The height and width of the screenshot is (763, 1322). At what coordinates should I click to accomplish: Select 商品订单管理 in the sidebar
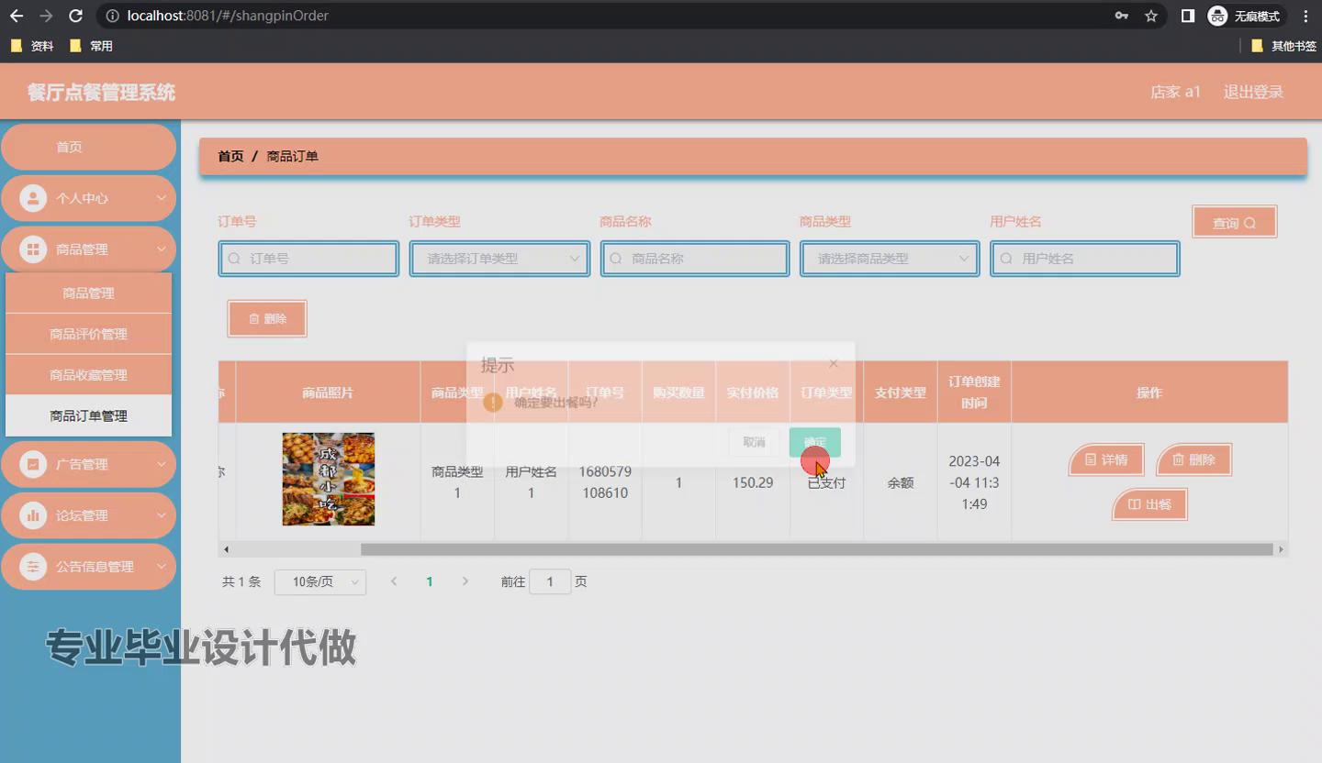pyautogui.click(x=88, y=415)
